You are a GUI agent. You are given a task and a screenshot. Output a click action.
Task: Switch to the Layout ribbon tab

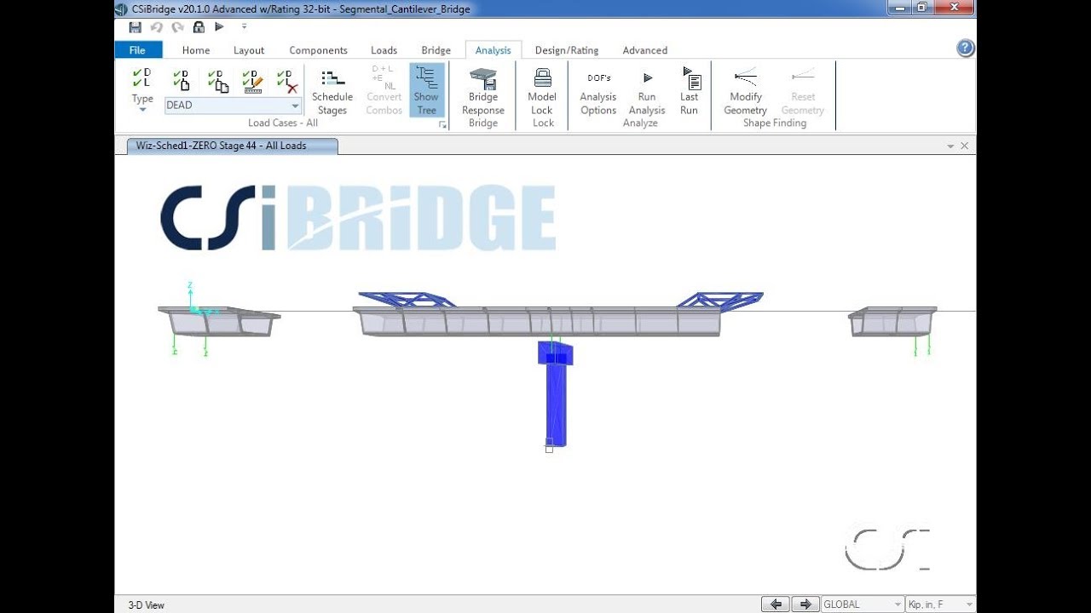249,50
